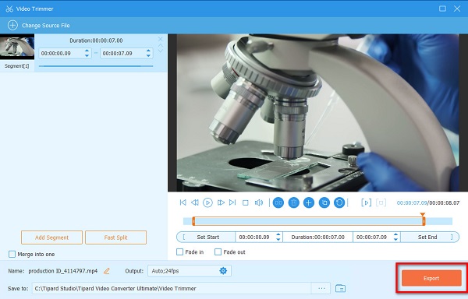Enable the Fade in checkbox
The height and width of the screenshot is (299, 468).
click(179, 252)
